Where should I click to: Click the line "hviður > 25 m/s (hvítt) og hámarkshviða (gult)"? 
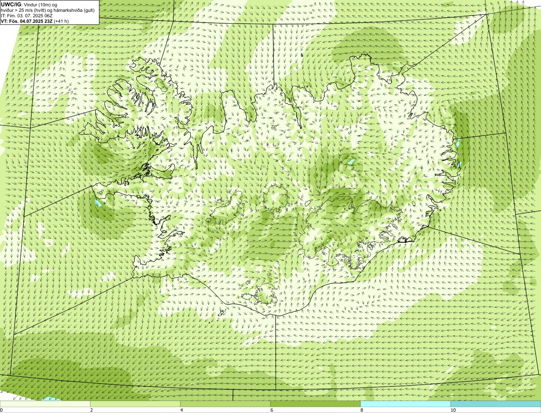[48, 10]
